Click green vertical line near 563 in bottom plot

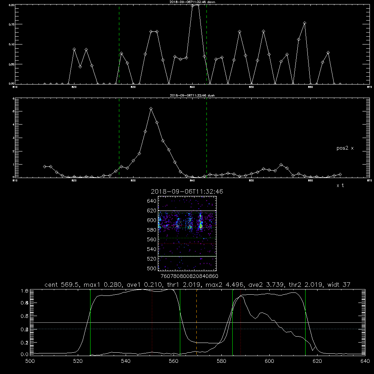tap(180, 322)
